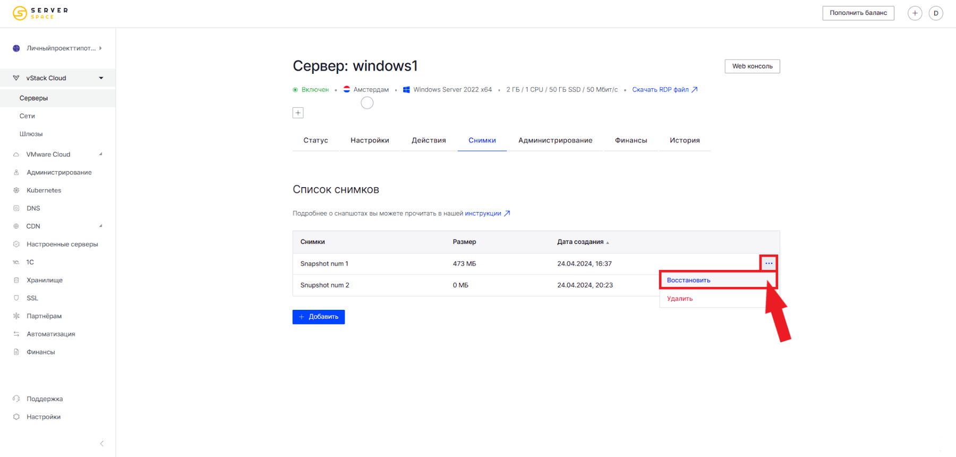Click the Kubernetes icon in sidebar
Image resolution: width=956 pixels, height=457 pixels.
[x=16, y=190]
